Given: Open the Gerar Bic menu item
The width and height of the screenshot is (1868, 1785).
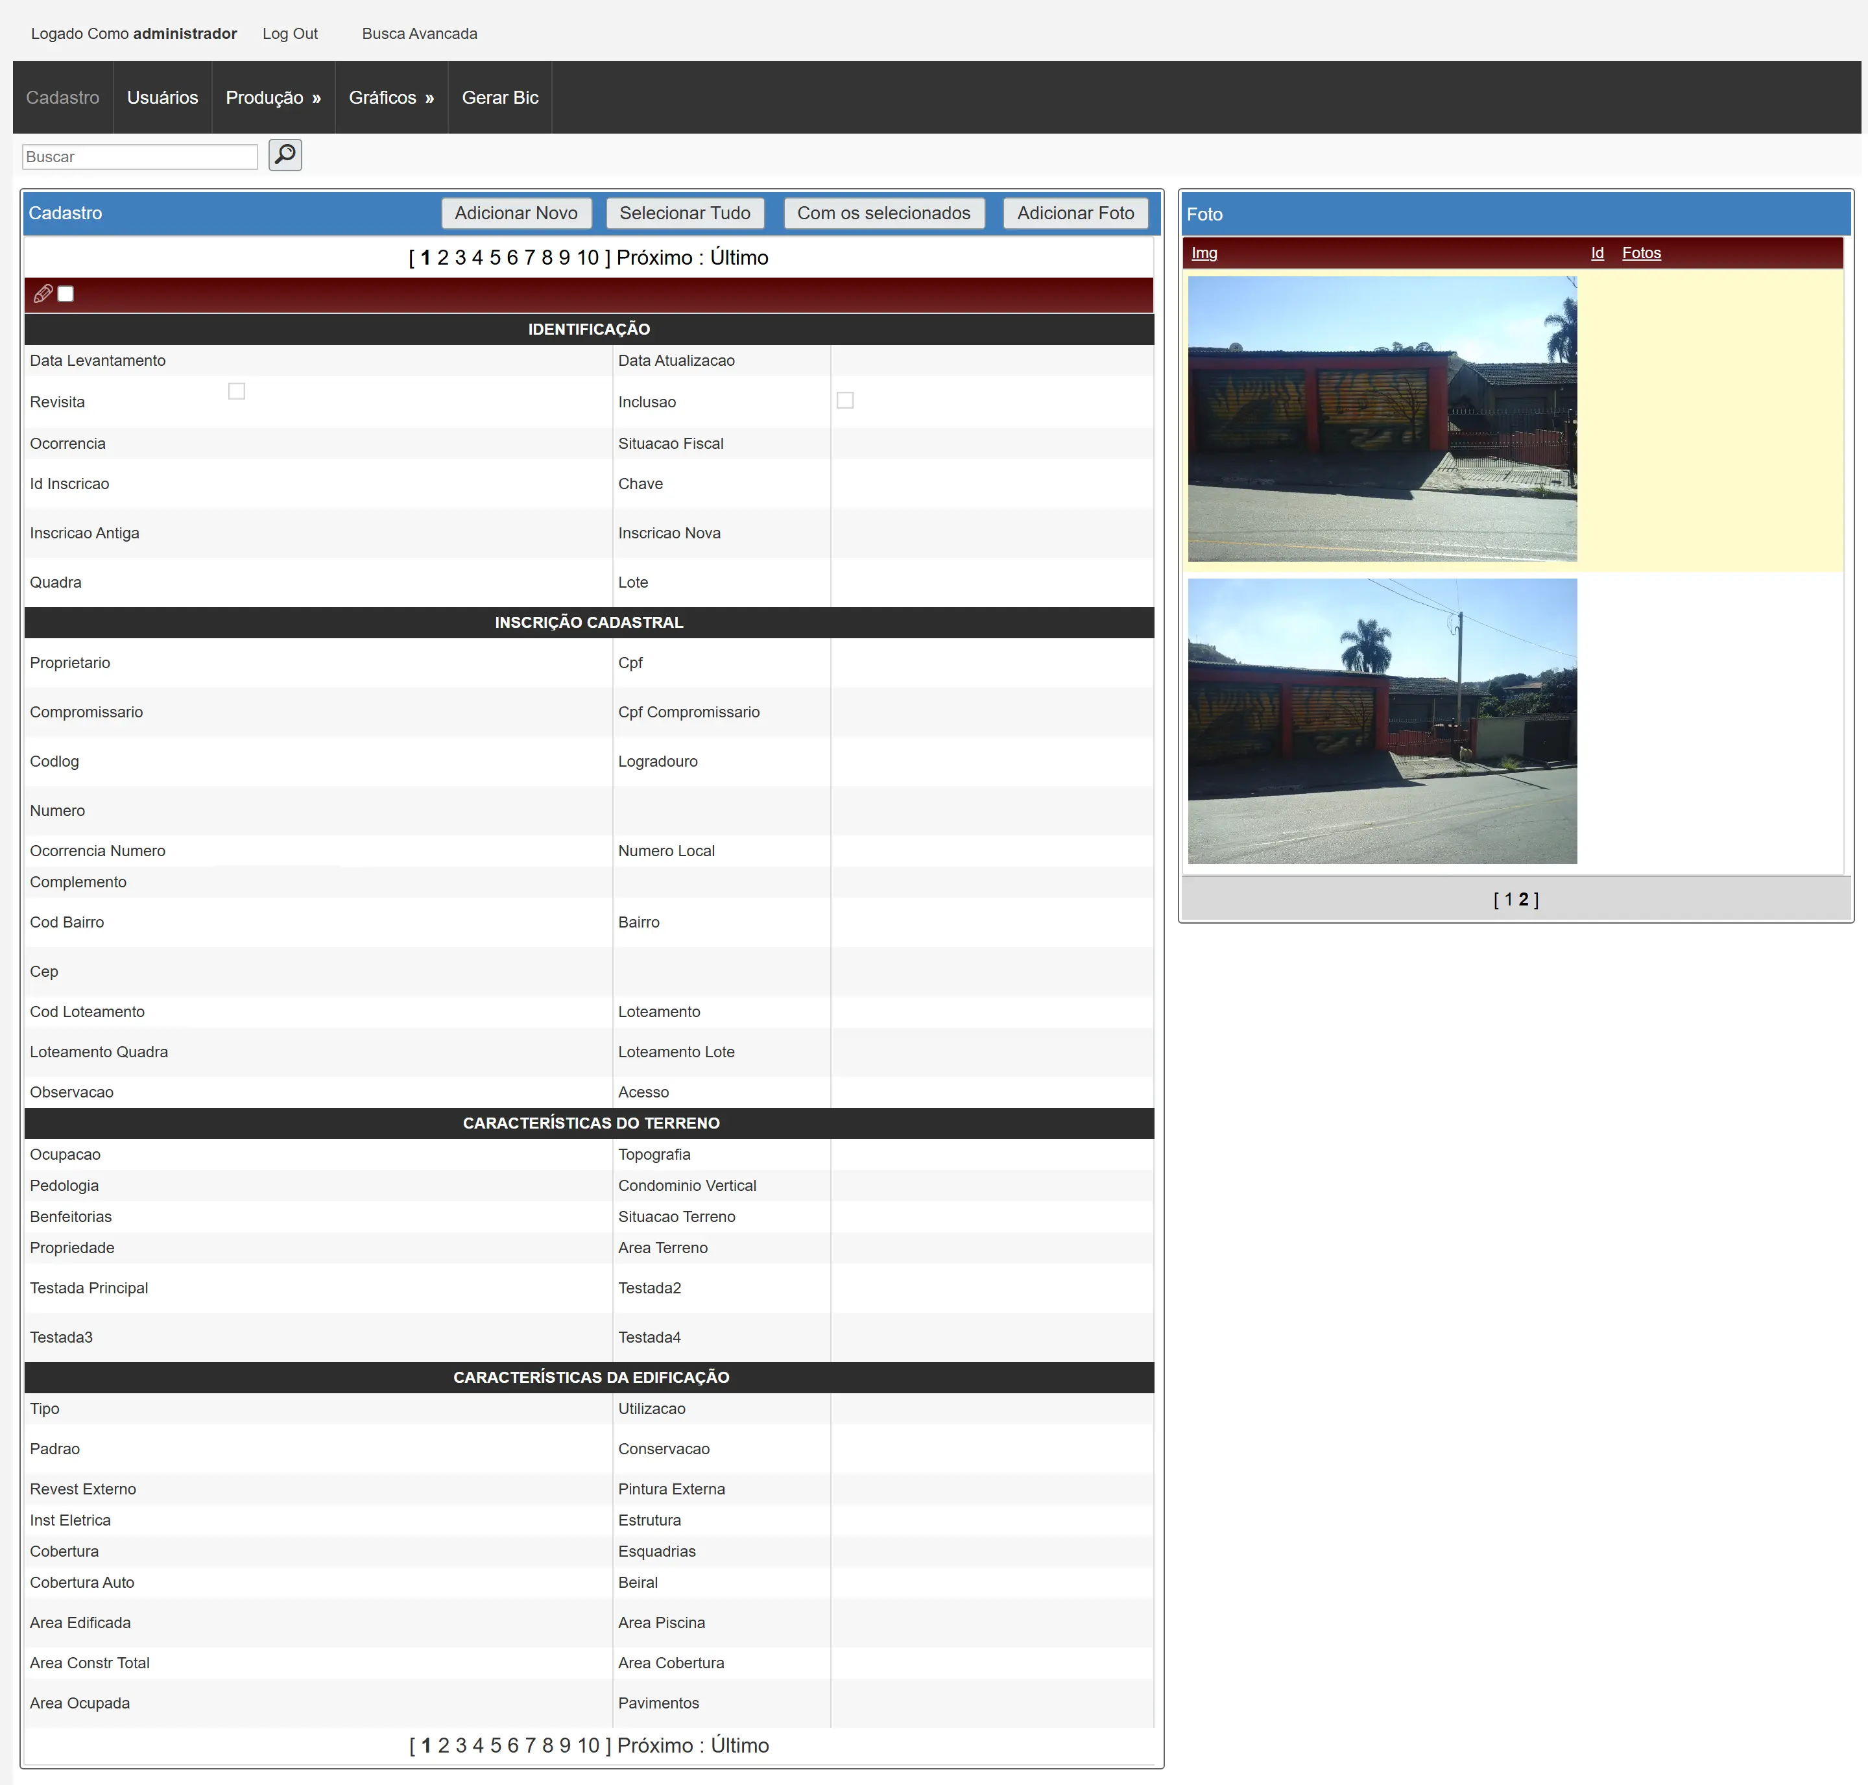Looking at the screenshot, I should click(x=499, y=98).
